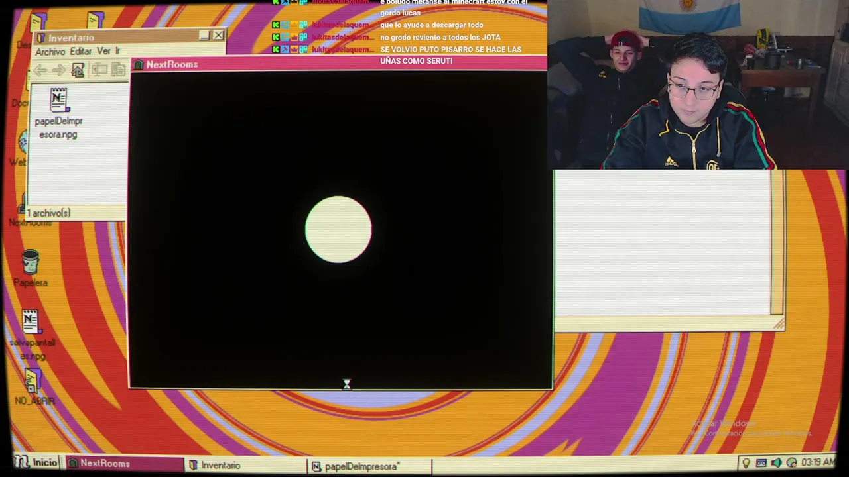Open the volume speaker tray icon

tap(776, 462)
